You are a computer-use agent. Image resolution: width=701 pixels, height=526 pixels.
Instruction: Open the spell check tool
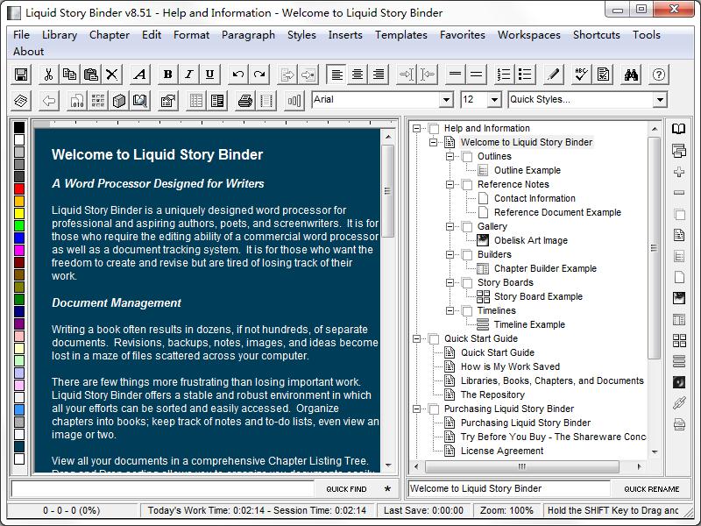click(x=581, y=75)
